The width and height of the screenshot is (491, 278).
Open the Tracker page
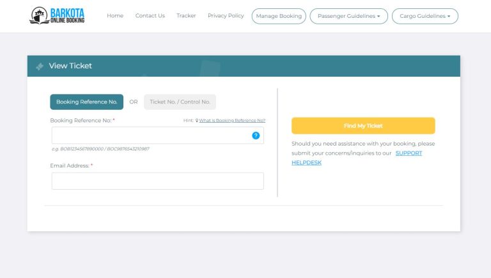pos(186,16)
